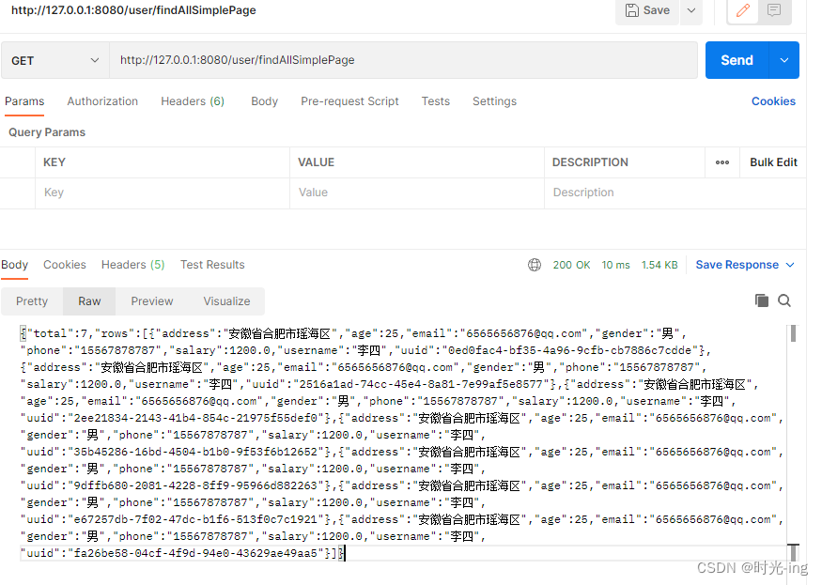This screenshot has height=585, width=822.
Task: Open the response Headers (5) tab
Action: [x=133, y=265]
